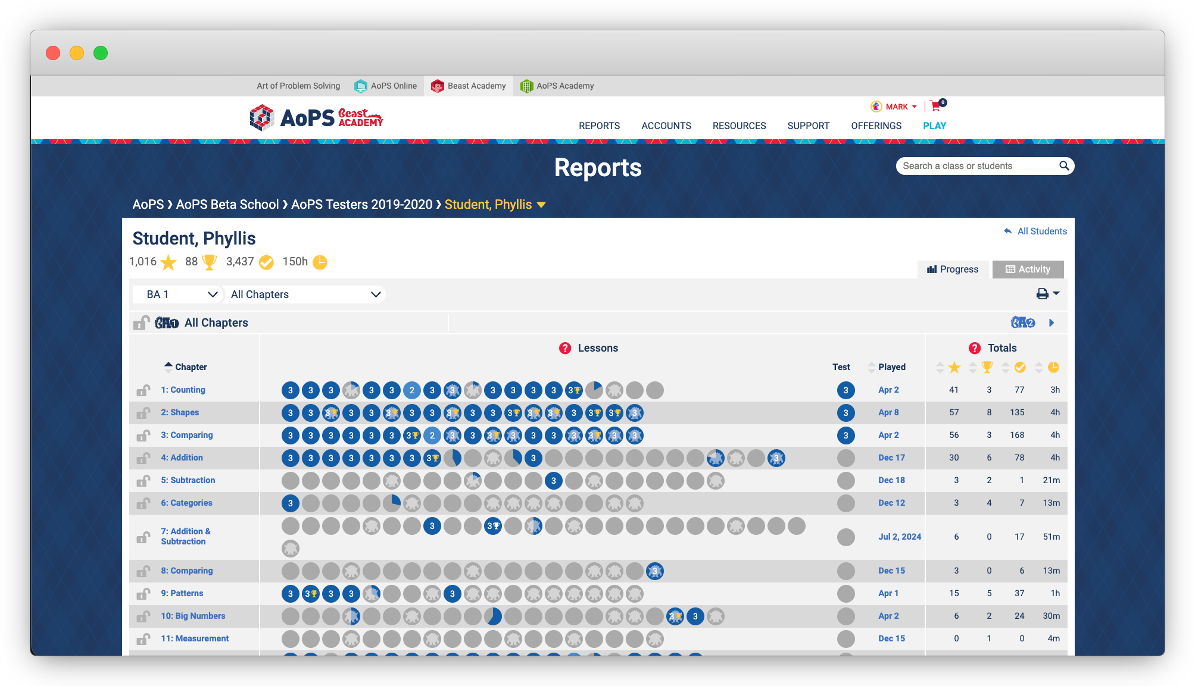Click first lesson circle in Categories row

pyautogui.click(x=291, y=503)
